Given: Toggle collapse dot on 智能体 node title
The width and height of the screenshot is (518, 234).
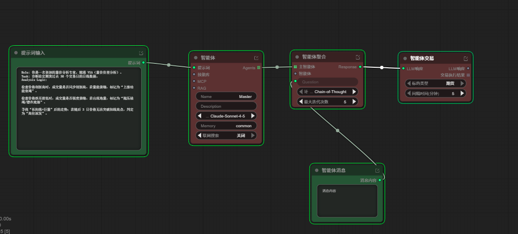Looking at the screenshot, I should click(195, 58).
